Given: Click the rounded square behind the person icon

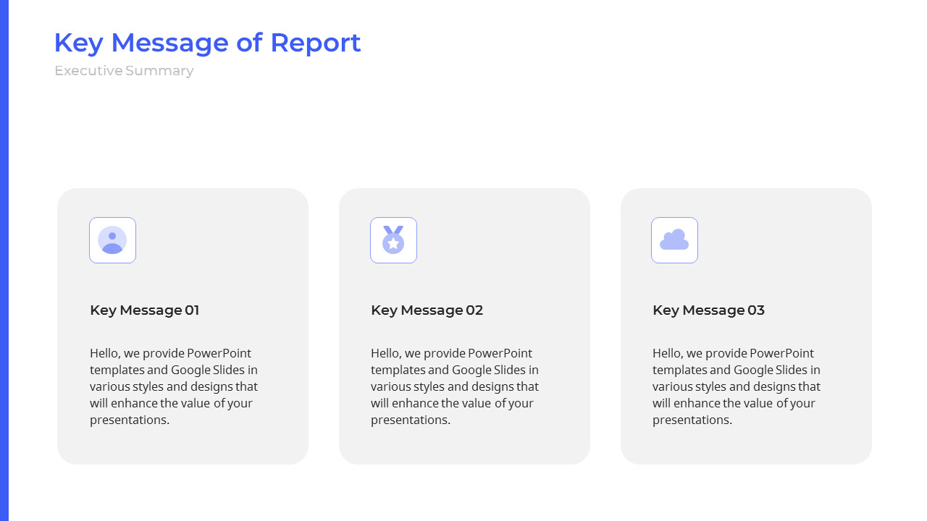Looking at the screenshot, I should 112,240.
